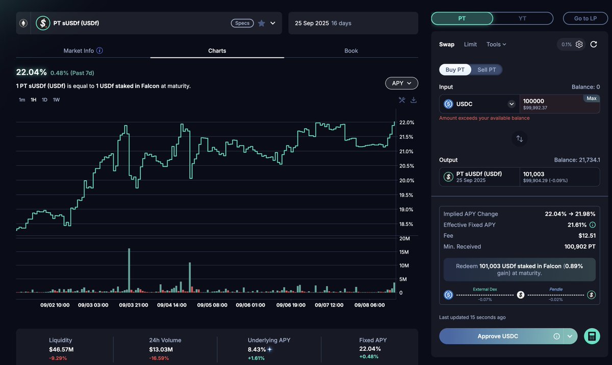The width and height of the screenshot is (612, 365).
Task: Click the output Balance: 21,734.1 text
Action: (x=577, y=160)
